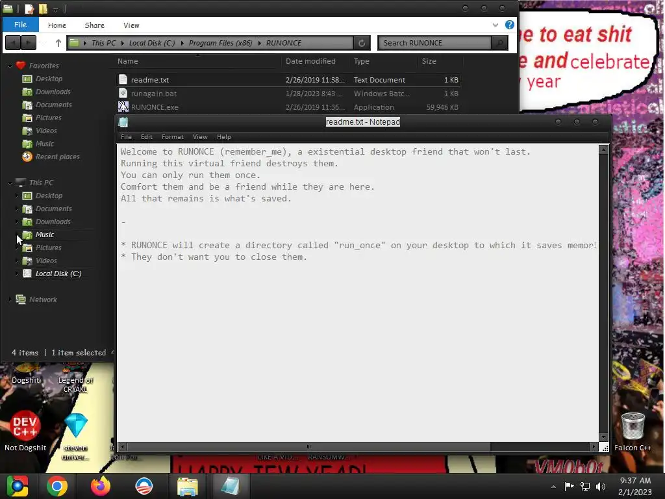665x499 pixels.
Task: Click the runagain.bat file icon
Action: click(x=123, y=94)
